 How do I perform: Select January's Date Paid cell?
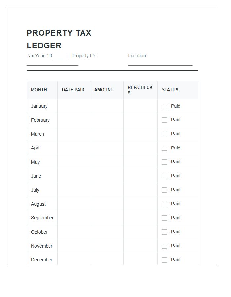point(74,106)
